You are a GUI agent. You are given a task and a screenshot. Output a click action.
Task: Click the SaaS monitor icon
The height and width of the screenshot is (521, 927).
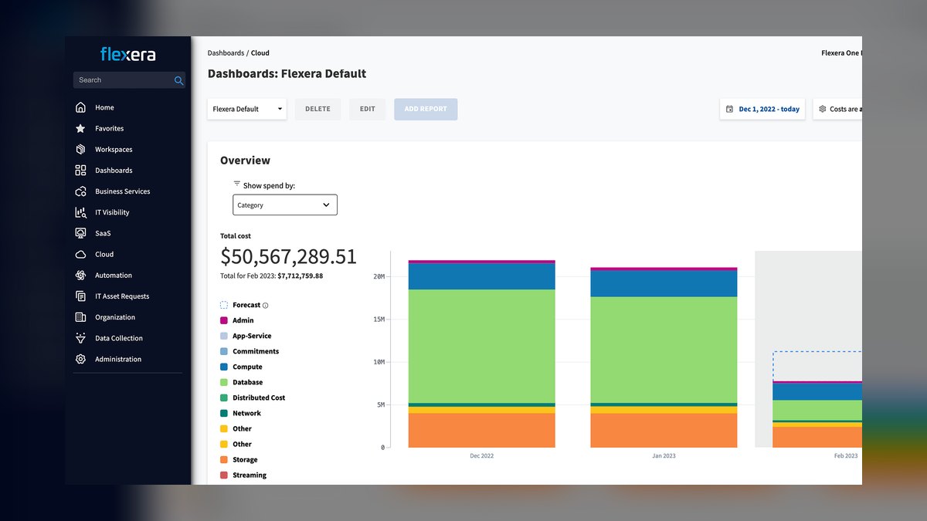tap(80, 233)
